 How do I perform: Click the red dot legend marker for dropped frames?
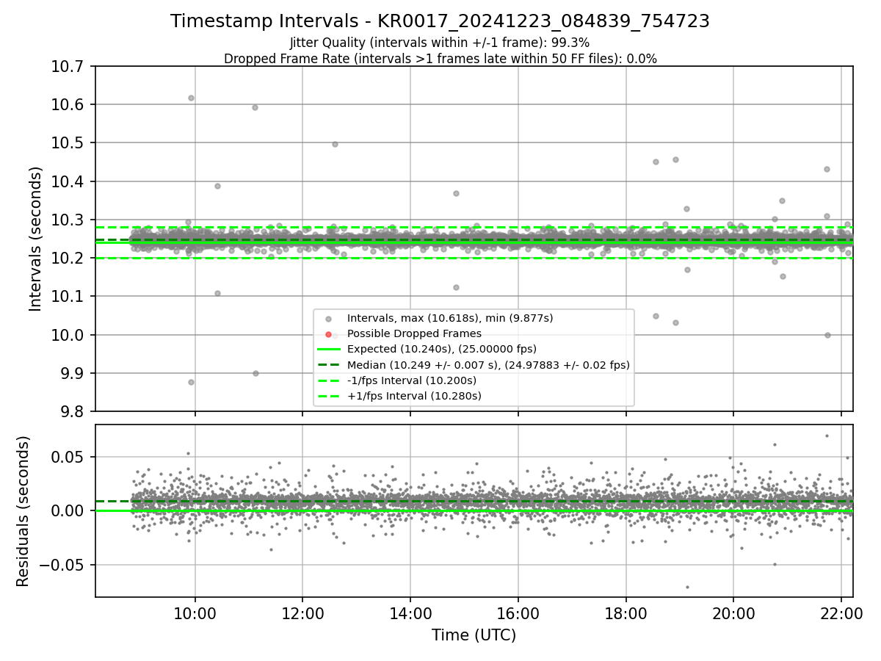(x=328, y=334)
